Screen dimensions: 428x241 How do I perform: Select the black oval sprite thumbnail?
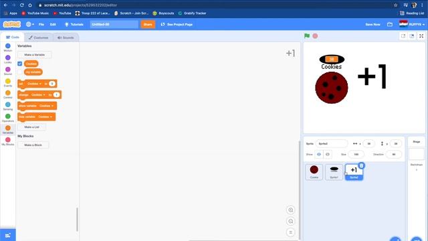pyautogui.click(x=334, y=172)
